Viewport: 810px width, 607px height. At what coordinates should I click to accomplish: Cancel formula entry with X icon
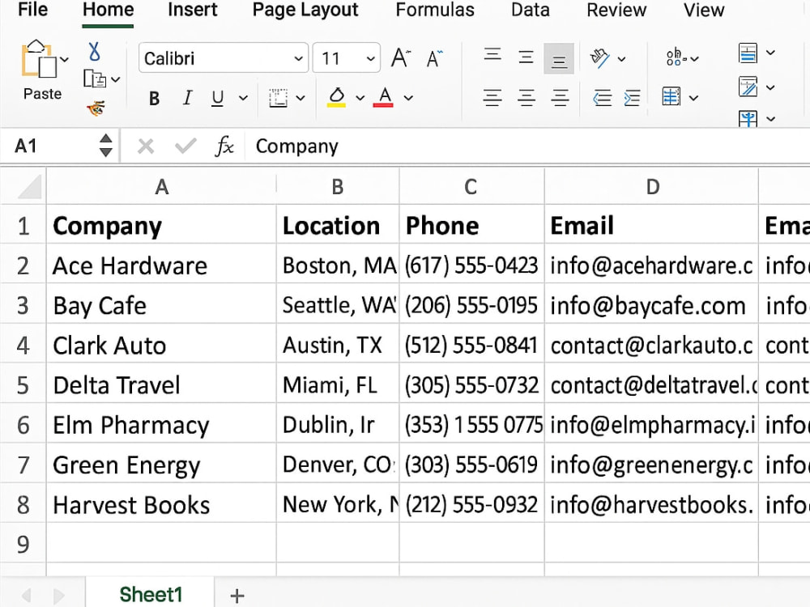click(x=146, y=146)
